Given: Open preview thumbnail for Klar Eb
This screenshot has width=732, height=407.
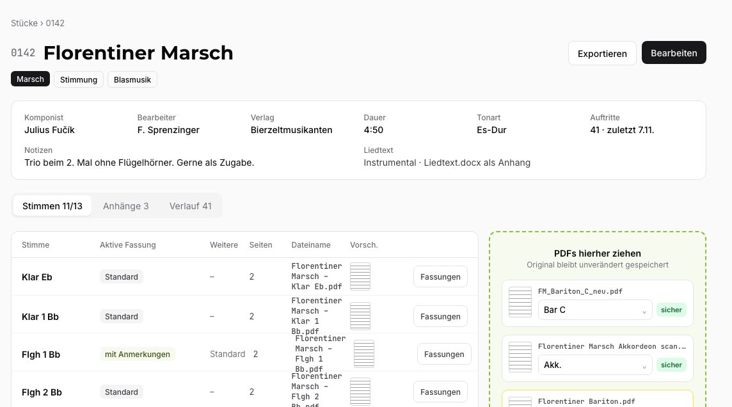Looking at the screenshot, I should (x=360, y=276).
